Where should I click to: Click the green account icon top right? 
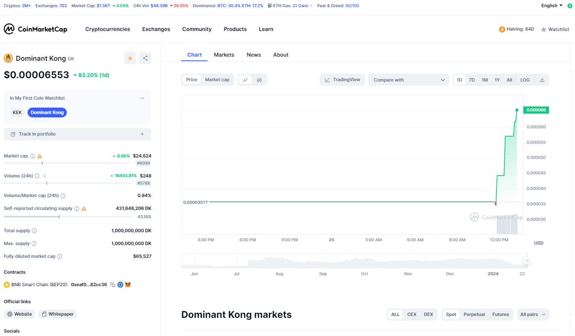click(570, 6)
